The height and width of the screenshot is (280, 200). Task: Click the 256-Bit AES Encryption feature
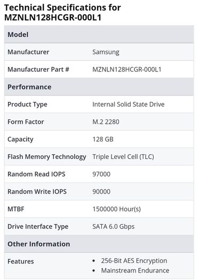[x=134, y=261]
